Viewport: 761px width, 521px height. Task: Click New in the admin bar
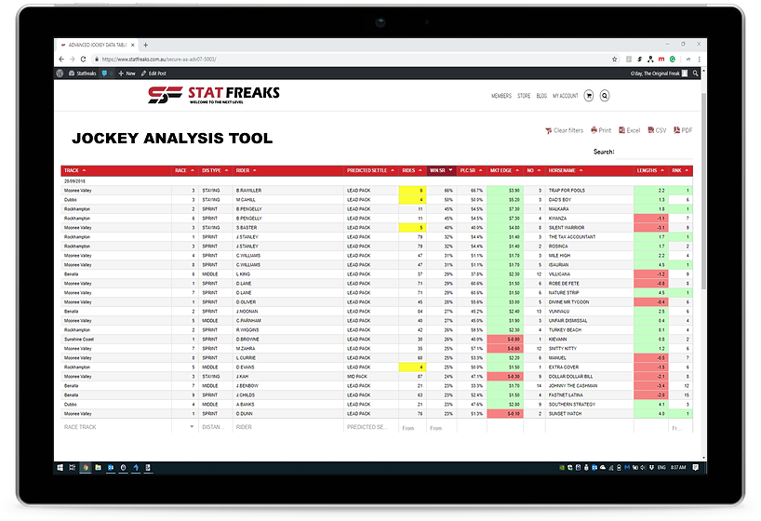[x=127, y=73]
